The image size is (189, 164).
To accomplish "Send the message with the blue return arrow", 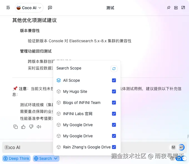I will tap(181, 147).
